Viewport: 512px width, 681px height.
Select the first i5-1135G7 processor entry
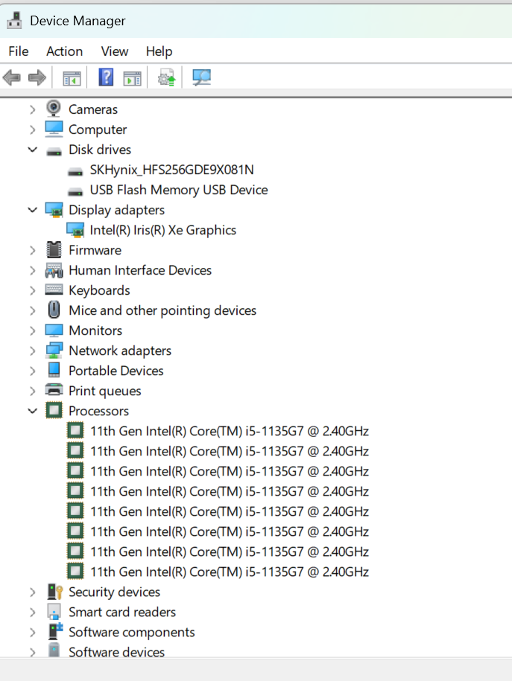click(230, 431)
